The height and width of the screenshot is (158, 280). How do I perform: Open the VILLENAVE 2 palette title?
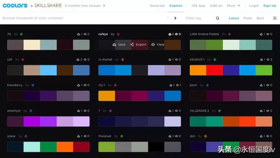[x=199, y=111]
